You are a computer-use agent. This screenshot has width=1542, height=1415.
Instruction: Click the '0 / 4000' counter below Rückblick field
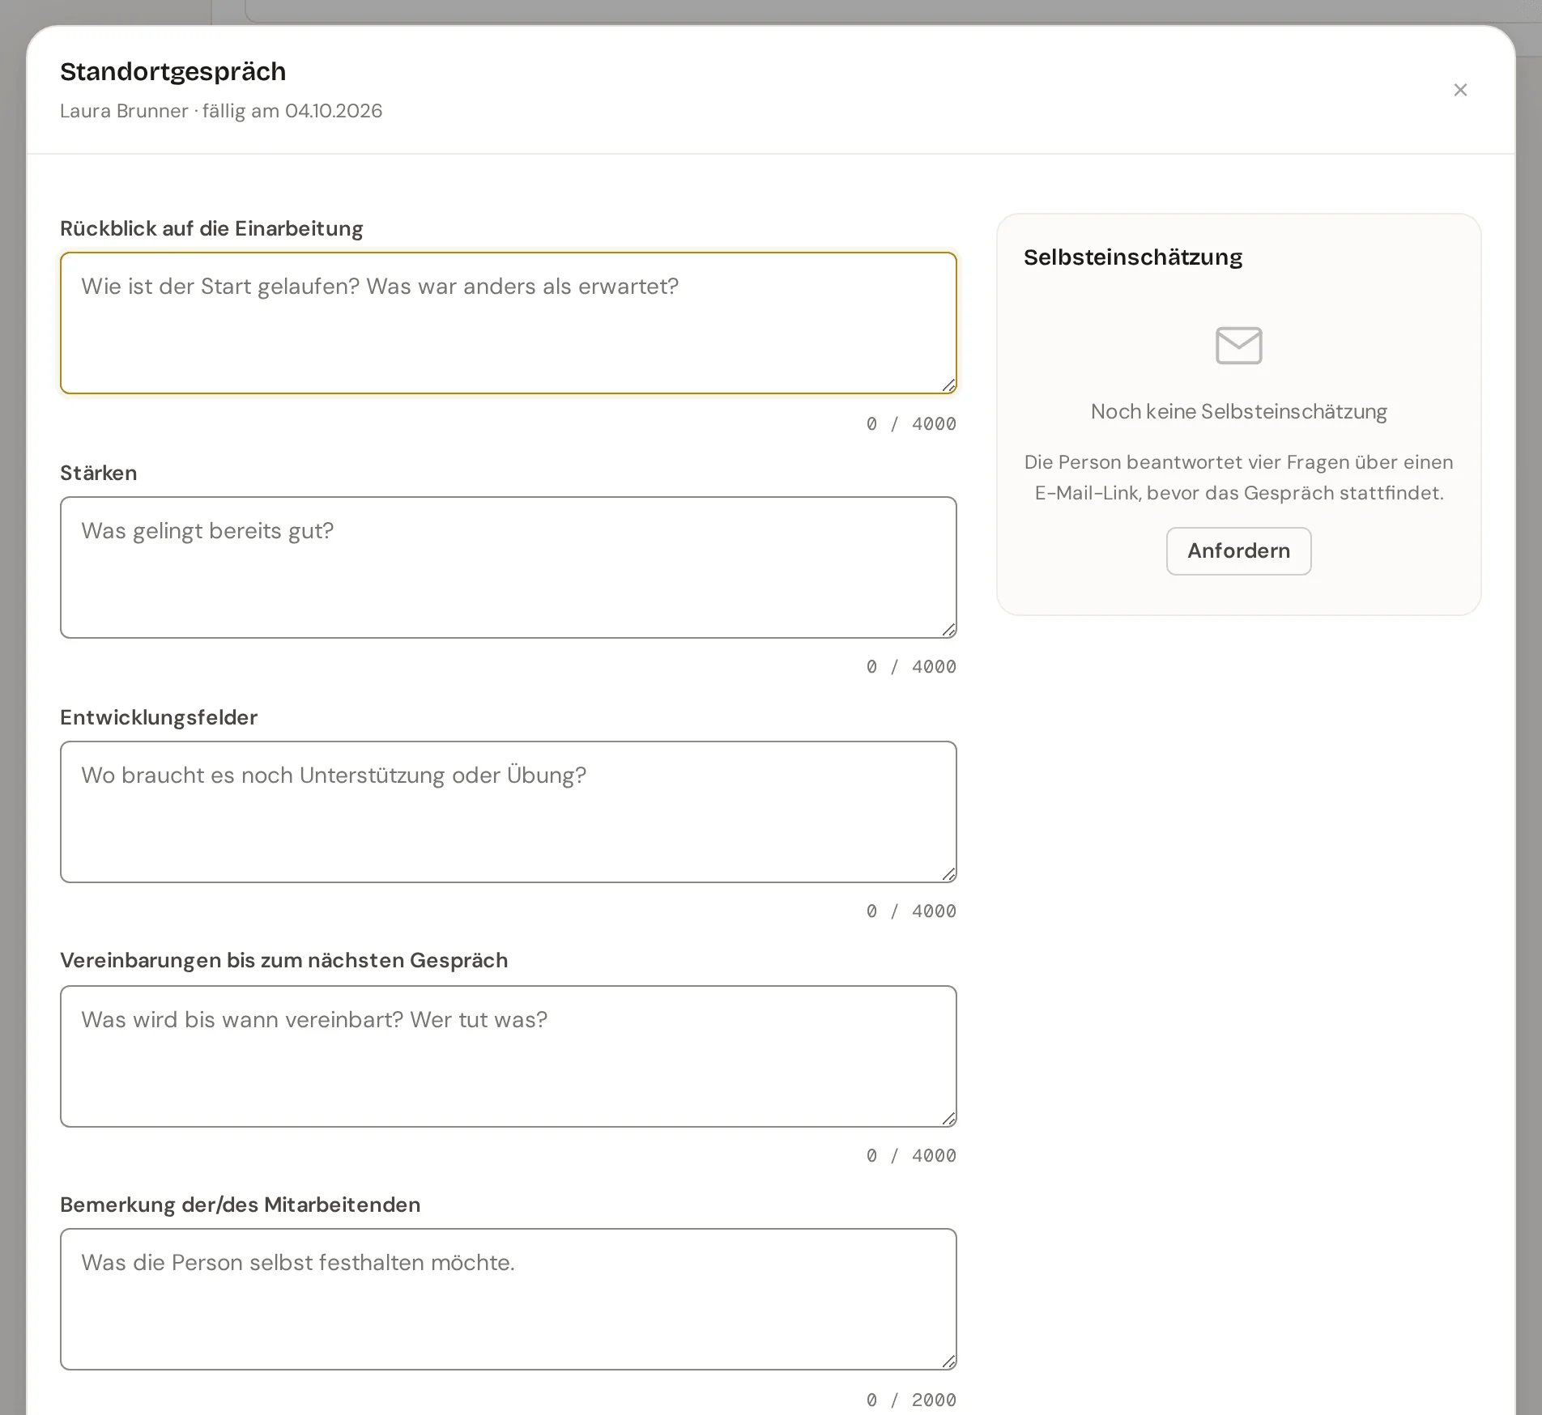coord(911,423)
